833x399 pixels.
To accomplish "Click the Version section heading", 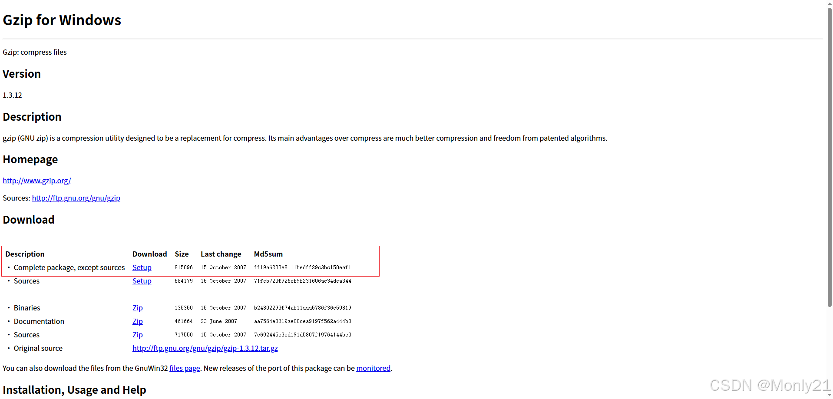I will 22,74.
